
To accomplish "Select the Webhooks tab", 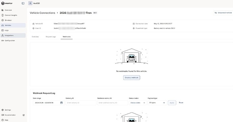I will tap(67, 37).
